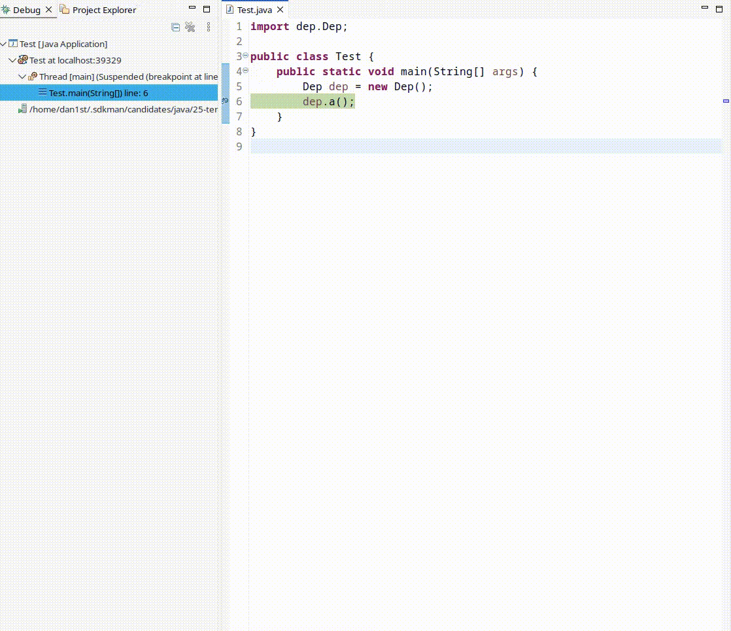
Task: Select stack frame Test.main(String[]) line: 6
Action: click(x=109, y=93)
